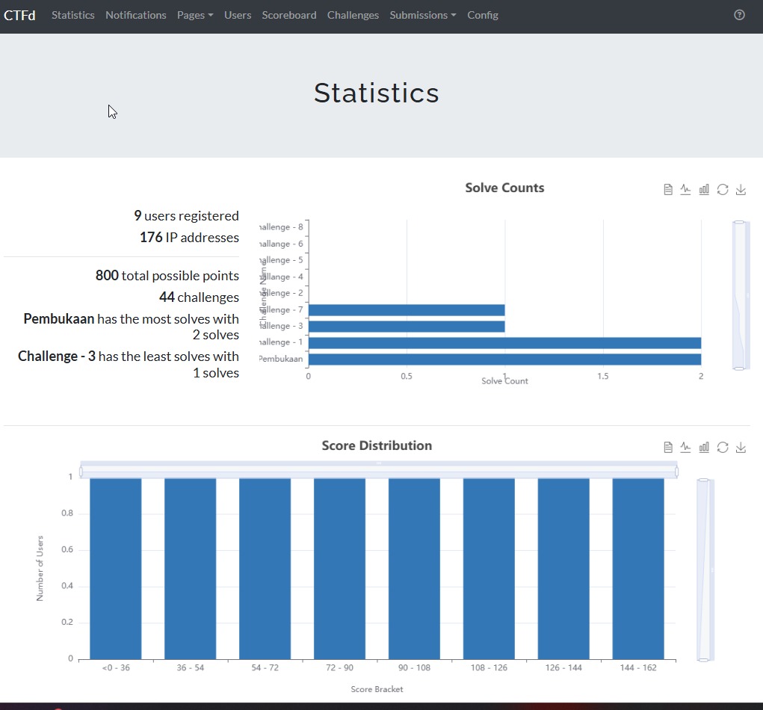The width and height of the screenshot is (763, 710).
Task: Open data view in Score Distribution chart
Action: pos(668,447)
